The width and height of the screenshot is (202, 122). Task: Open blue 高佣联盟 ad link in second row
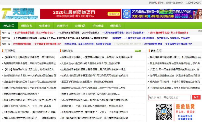pyautogui.click(x=151, y=38)
